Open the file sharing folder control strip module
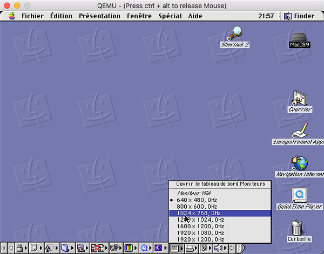324x254 pixels. [82, 248]
